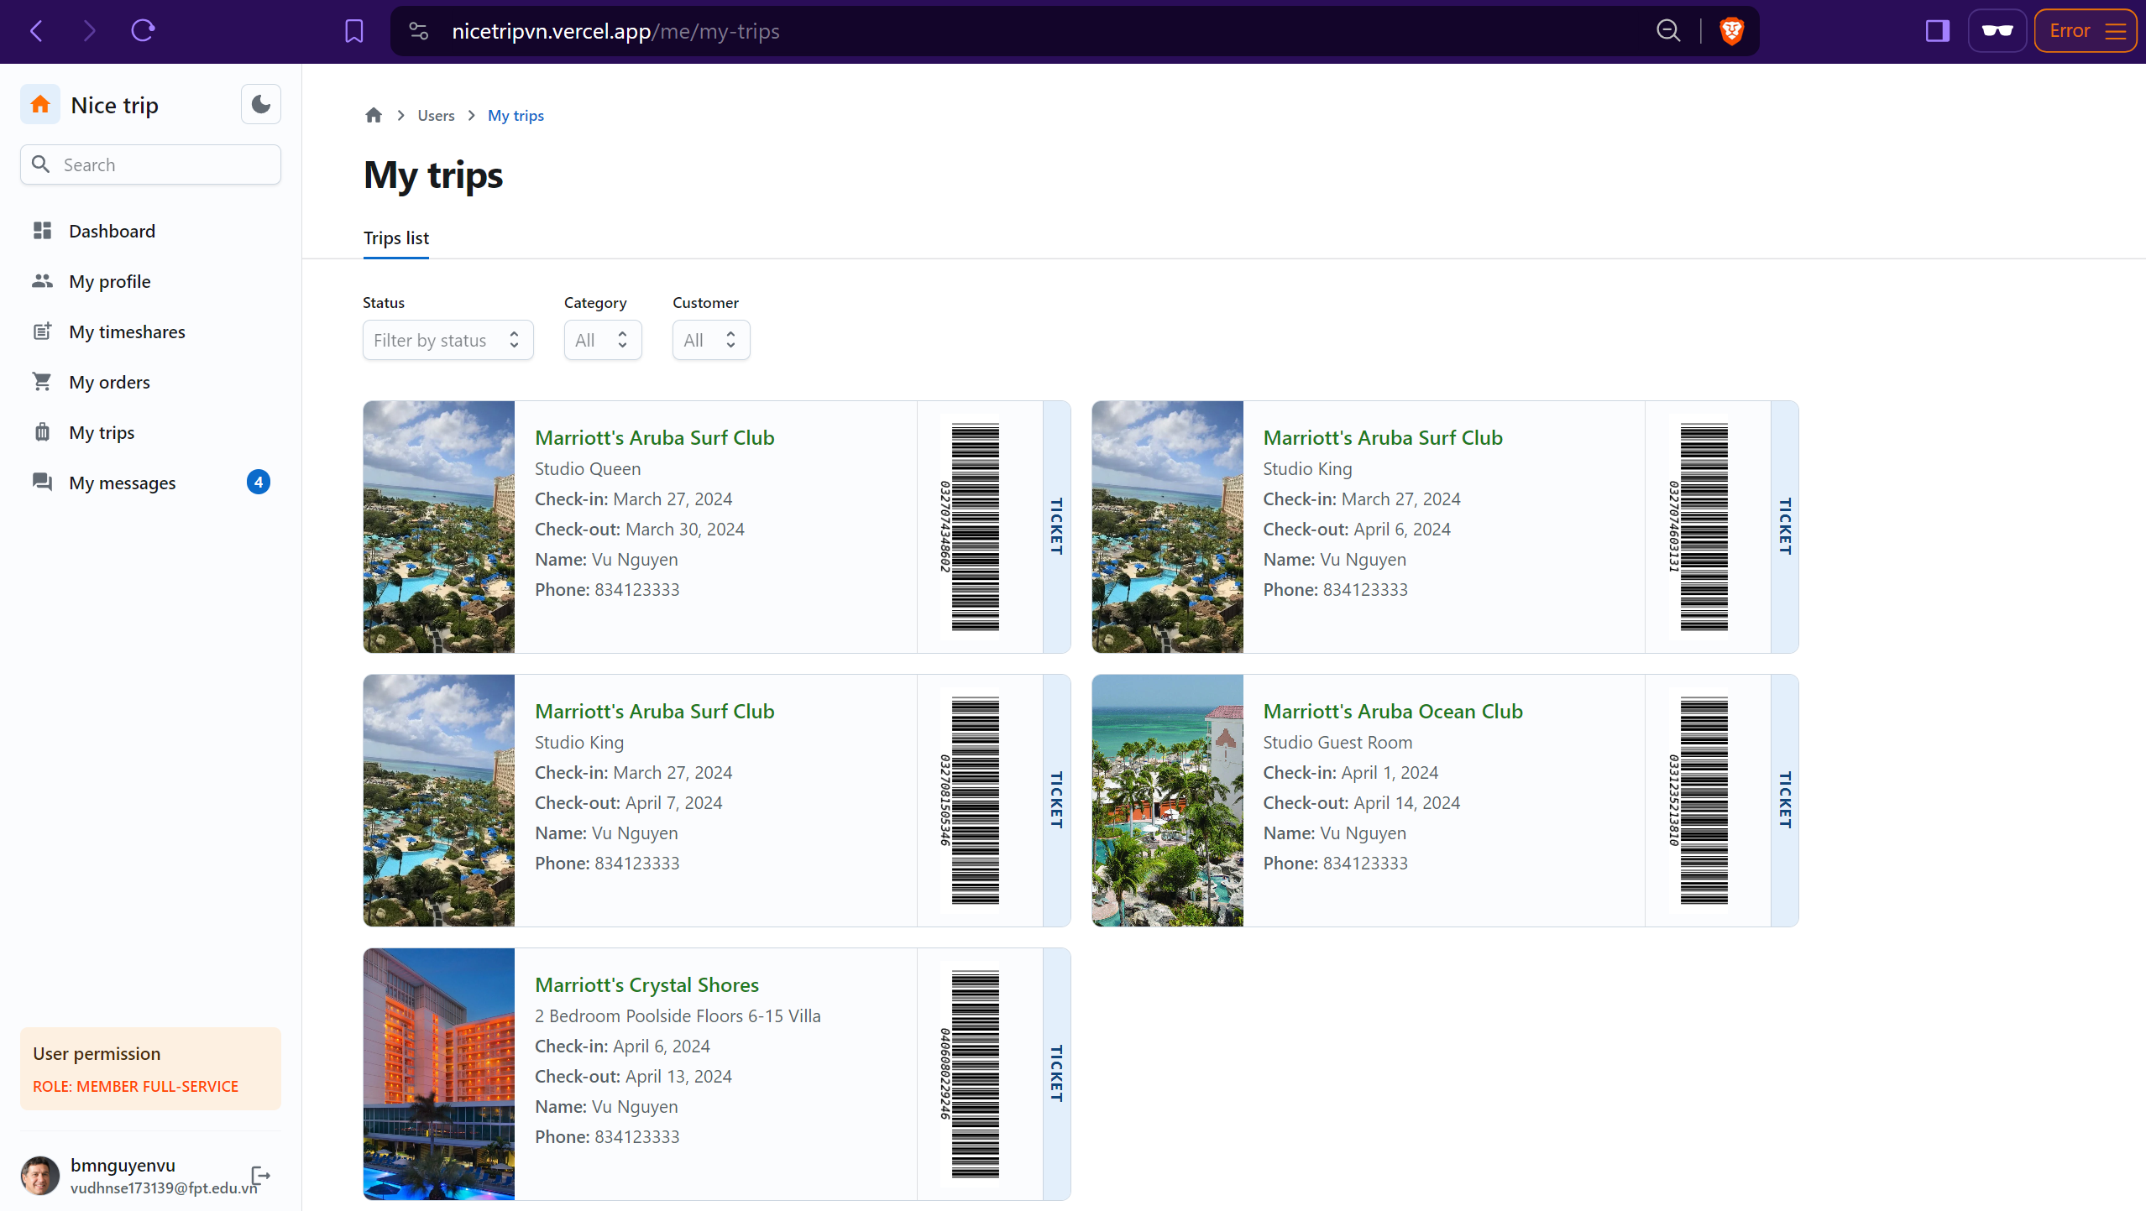Switch to the Trips list tab
2146x1211 pixels.
tap(395, 238)
